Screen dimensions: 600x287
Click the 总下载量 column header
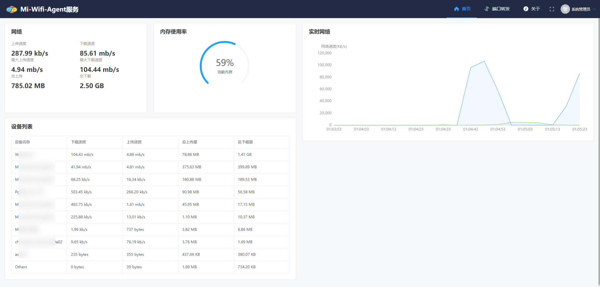245,142
